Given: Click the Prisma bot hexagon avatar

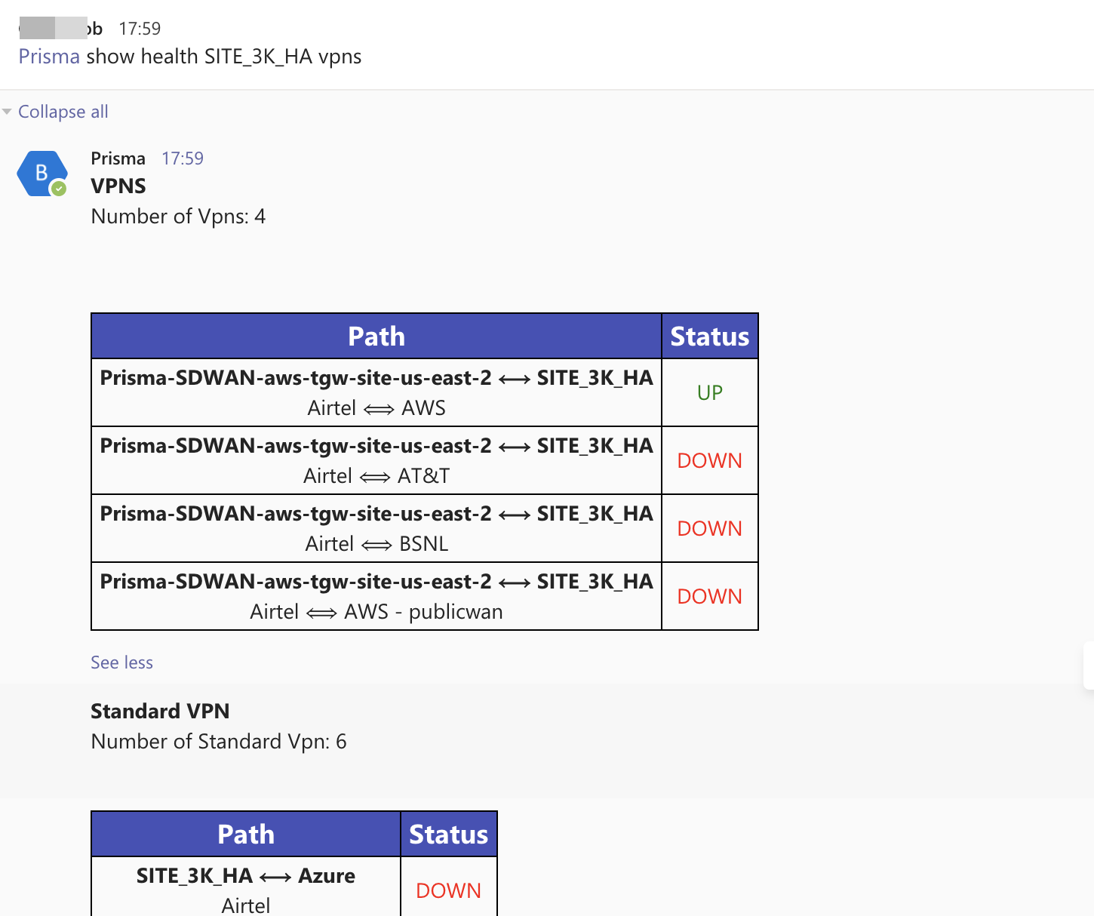Looking at the screenshot, I should (41, 174).
